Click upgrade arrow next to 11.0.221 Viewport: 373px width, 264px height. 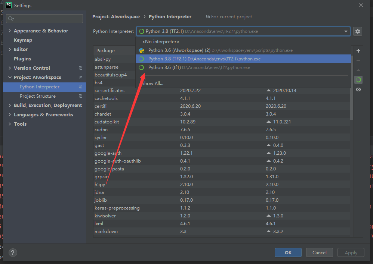[269, 122]
